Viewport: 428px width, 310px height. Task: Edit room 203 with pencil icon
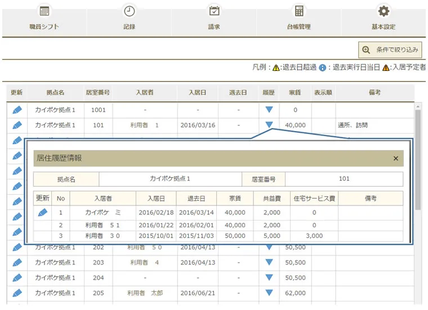(x=17, y=263)
